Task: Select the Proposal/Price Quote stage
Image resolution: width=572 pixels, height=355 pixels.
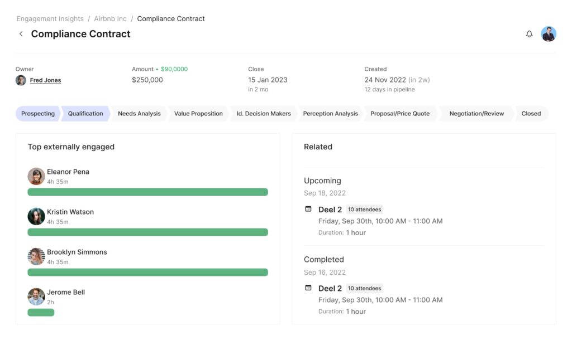Action: tap(399, 114)
